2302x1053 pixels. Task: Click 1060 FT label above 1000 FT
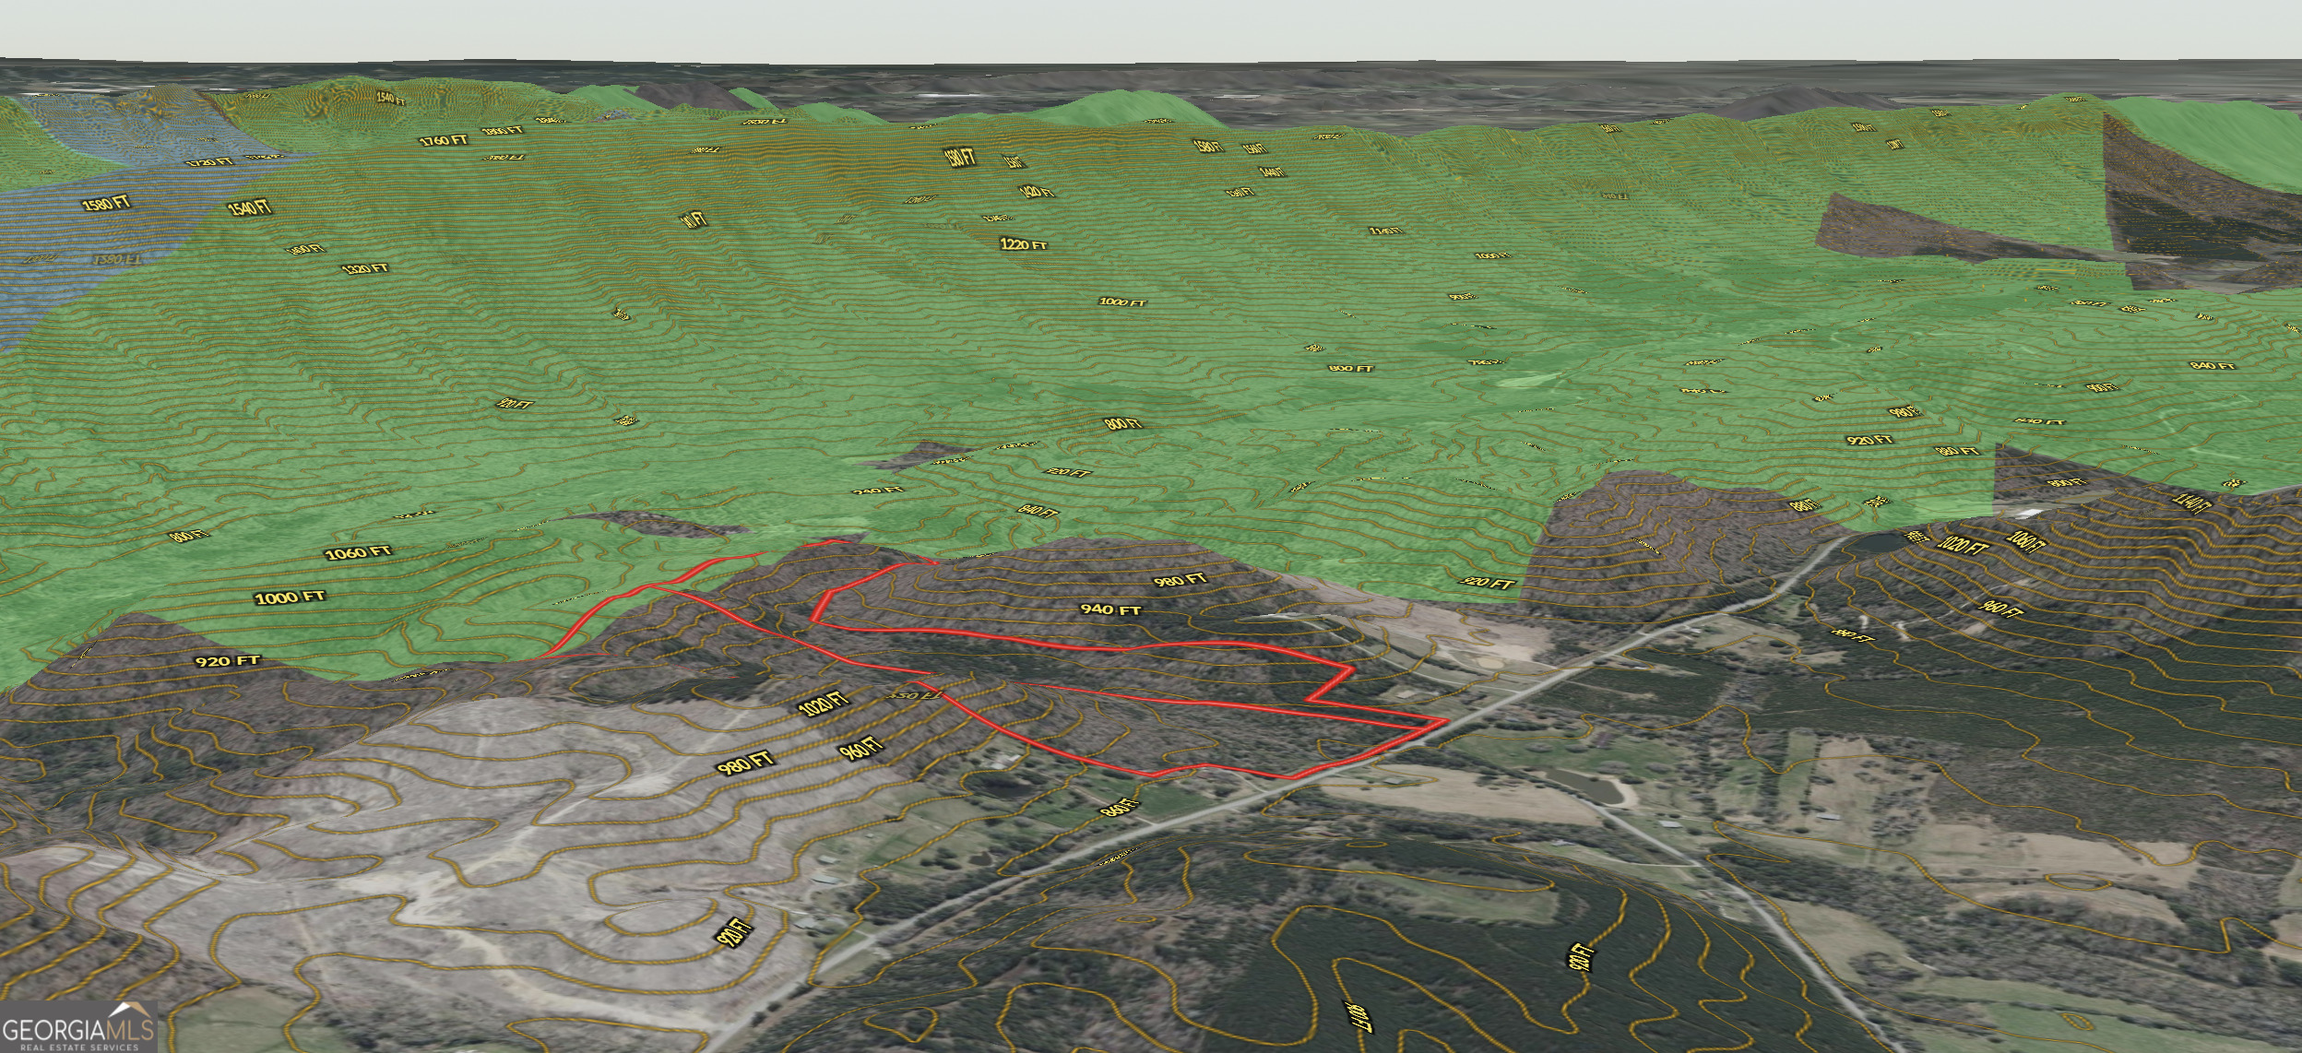[358, 552]
